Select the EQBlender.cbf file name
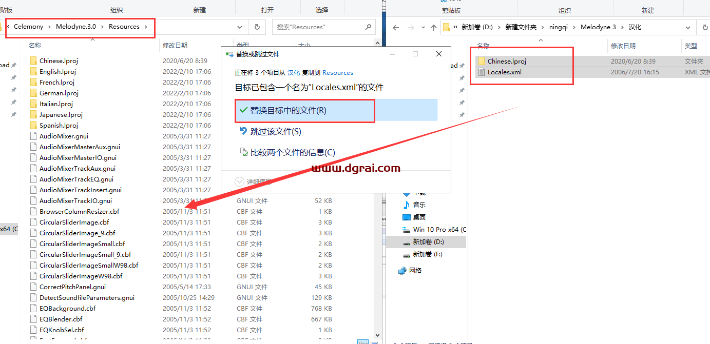The height and width of the screenshot is (344, 710). pyautogui.click(x=61, y=319)
